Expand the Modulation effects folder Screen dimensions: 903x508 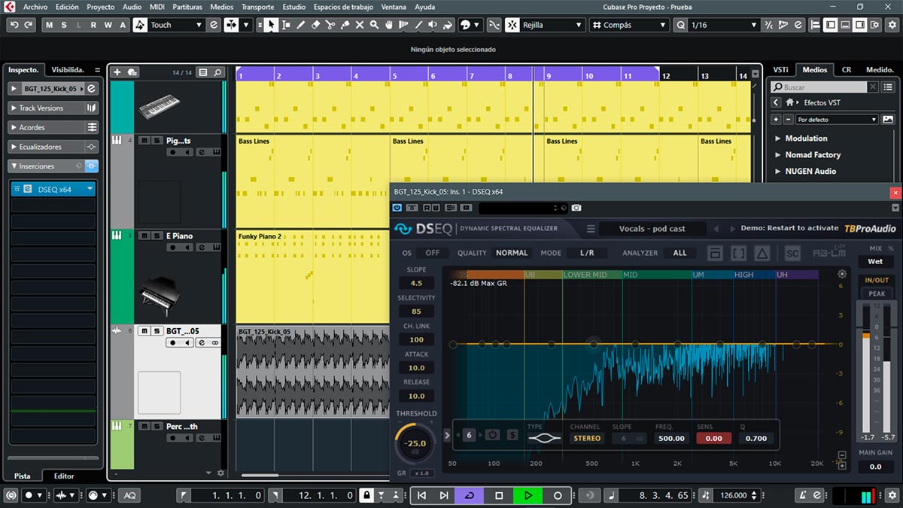[x=779, y=138]
